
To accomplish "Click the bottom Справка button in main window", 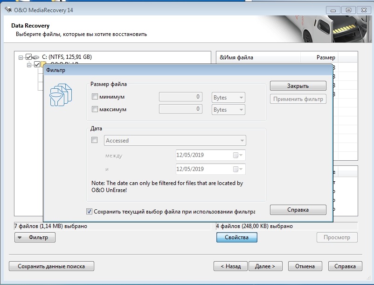I will pyautogui.click(x=345, y=266).
